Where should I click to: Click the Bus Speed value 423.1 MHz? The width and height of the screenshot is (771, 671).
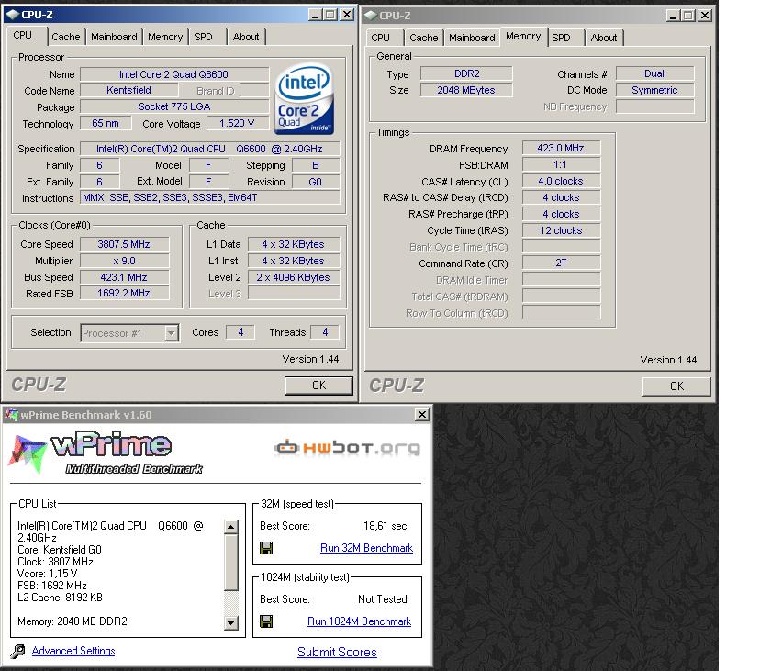[x=124, y=277]
